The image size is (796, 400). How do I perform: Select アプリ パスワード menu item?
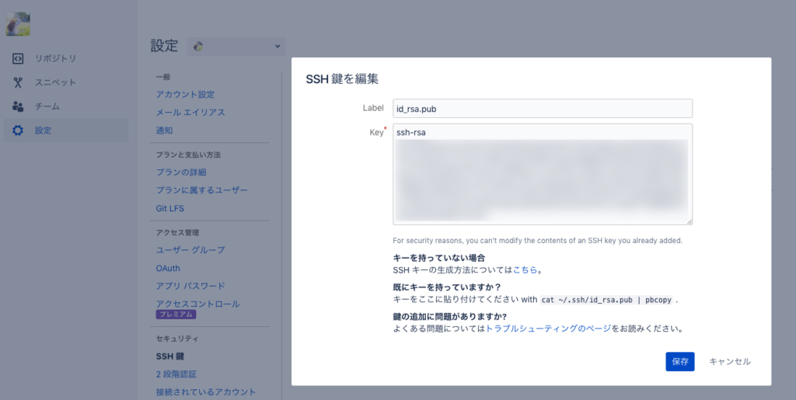[x=190, y=285]
